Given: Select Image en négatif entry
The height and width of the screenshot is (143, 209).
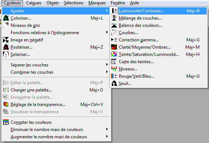Looking at the screenshot, I should point(56,40).
